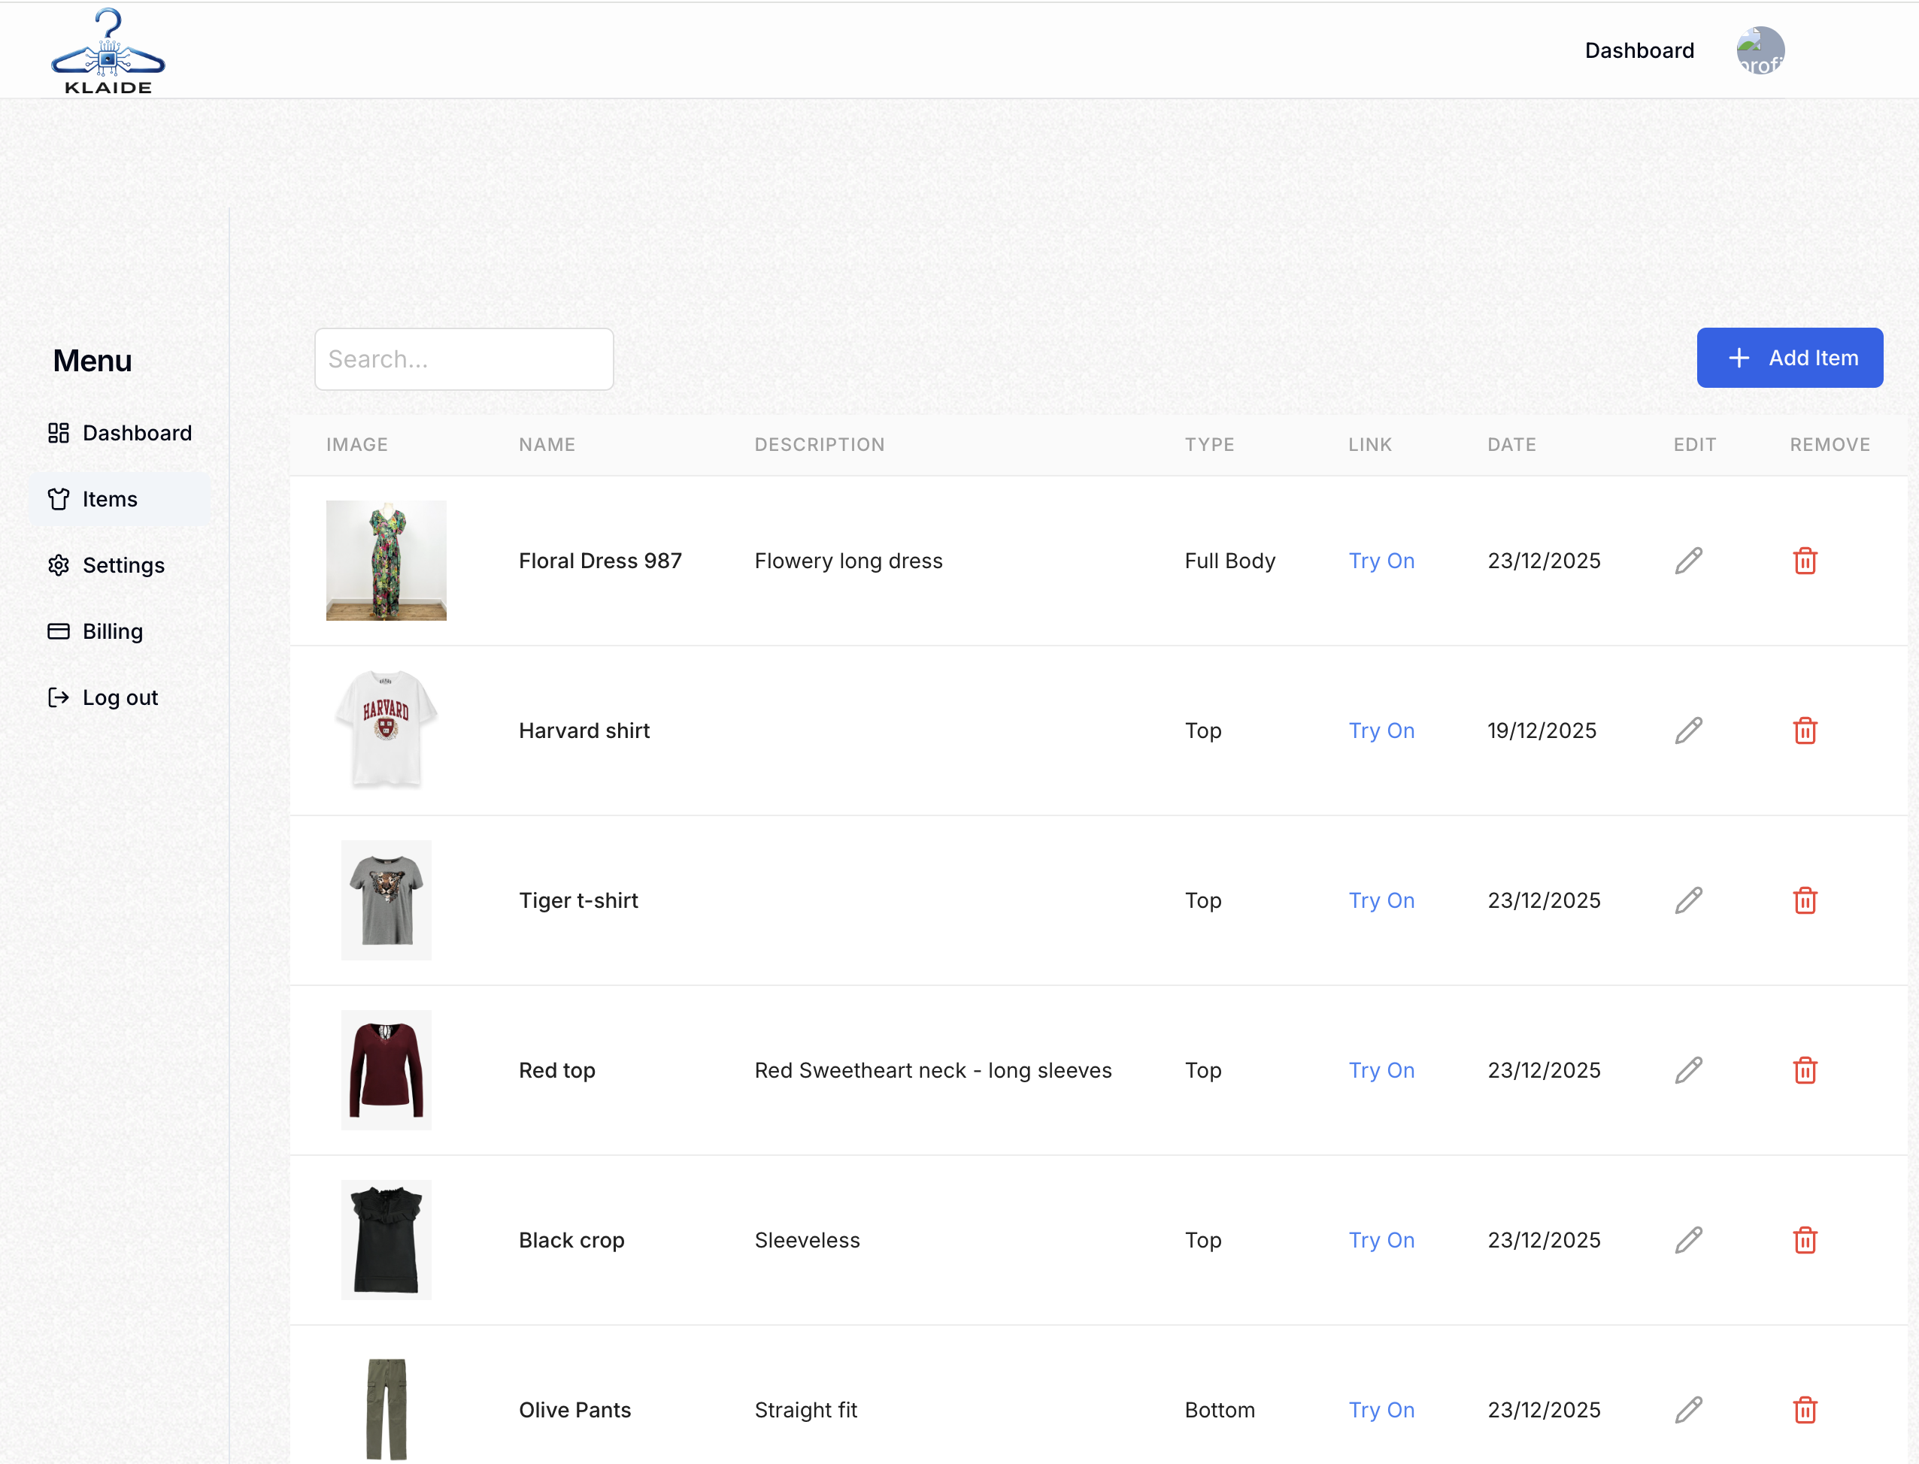
Task: Select the Items sidebar icon
Action: pyautogui.click(x=59, y=498)
